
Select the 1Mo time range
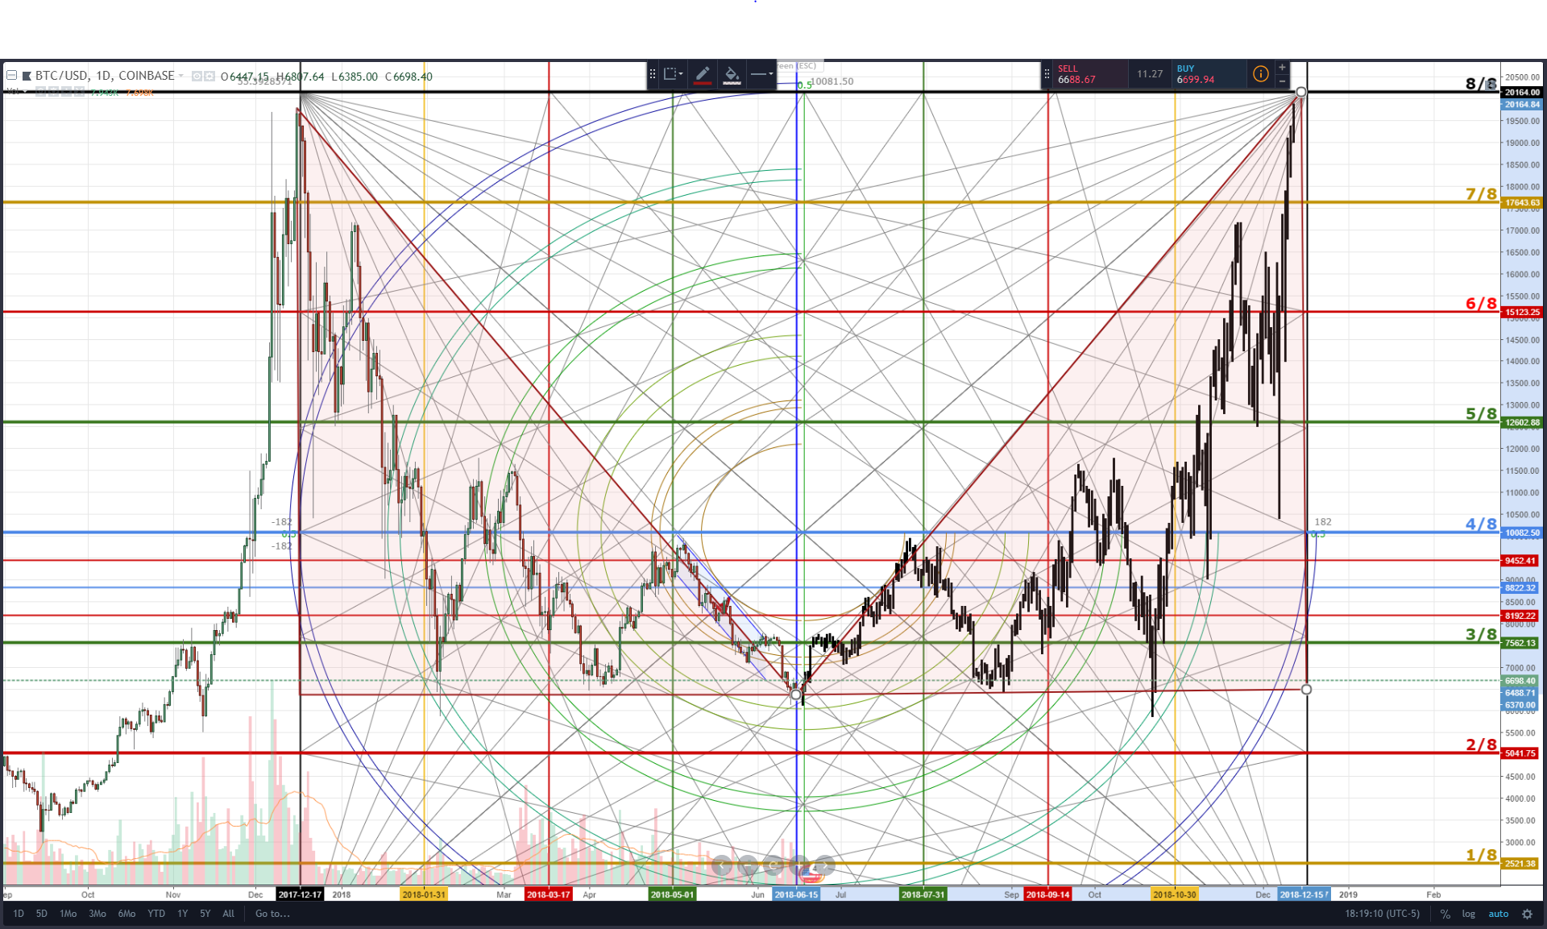pyautogui.click(x=68, y=914)
